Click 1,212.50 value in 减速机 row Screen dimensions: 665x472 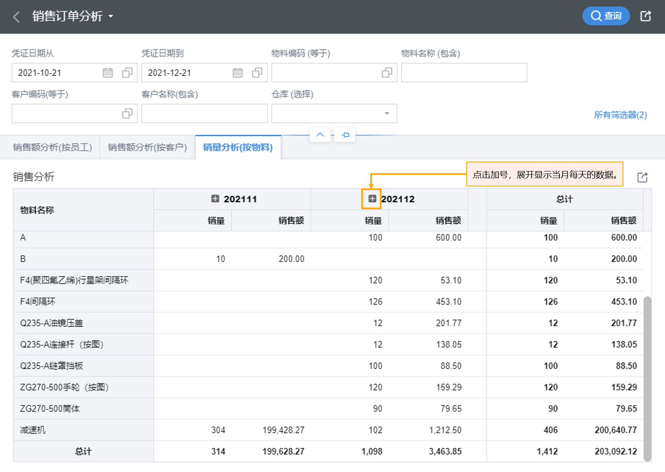tap(445, 430)
